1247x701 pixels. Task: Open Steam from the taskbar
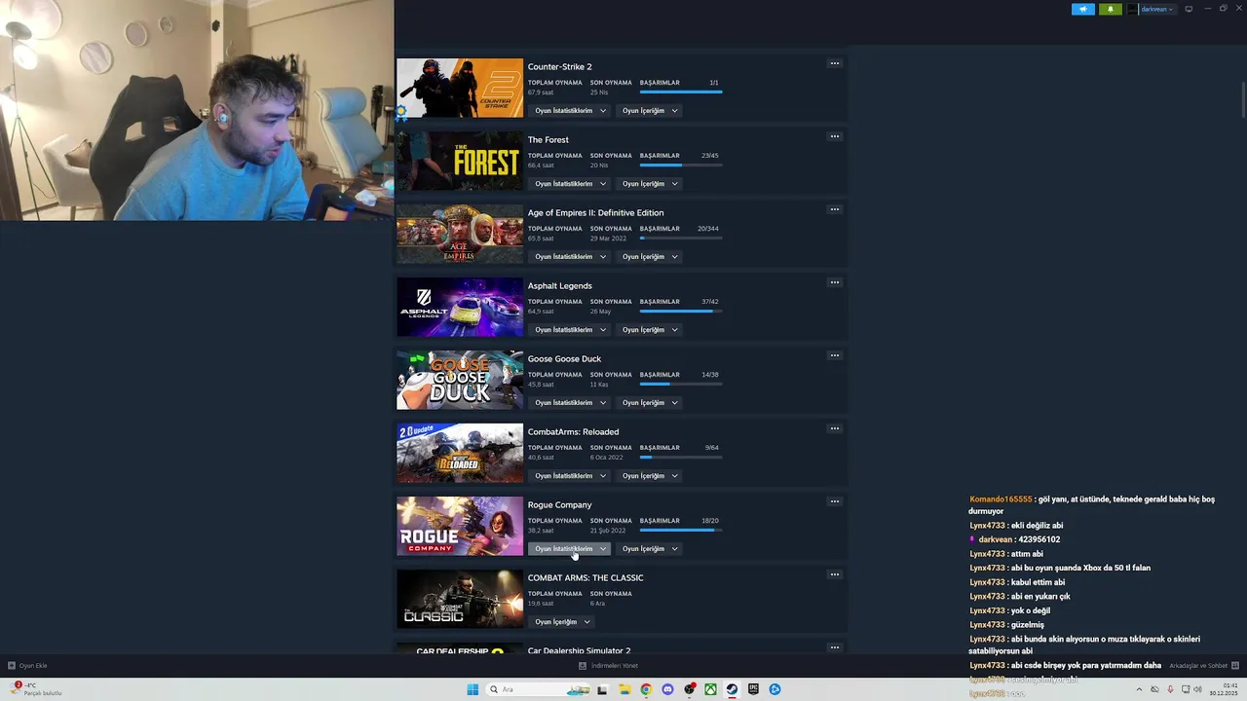coord(732,689)
